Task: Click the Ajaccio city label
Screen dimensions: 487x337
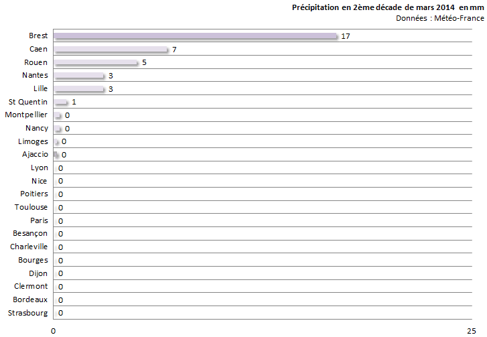Action: coord(35,154)
